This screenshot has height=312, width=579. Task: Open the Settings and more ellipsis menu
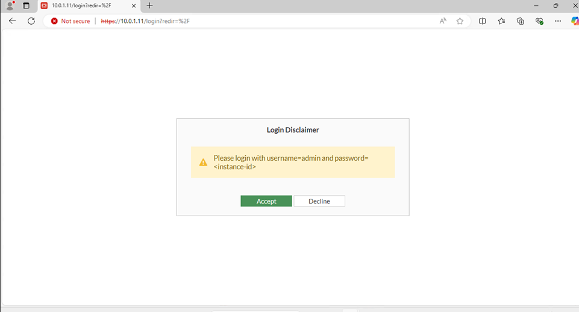point(558,21)
